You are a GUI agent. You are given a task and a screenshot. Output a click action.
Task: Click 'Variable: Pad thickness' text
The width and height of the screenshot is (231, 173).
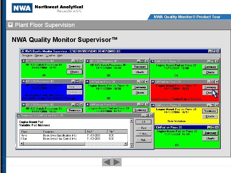(34, 125)
